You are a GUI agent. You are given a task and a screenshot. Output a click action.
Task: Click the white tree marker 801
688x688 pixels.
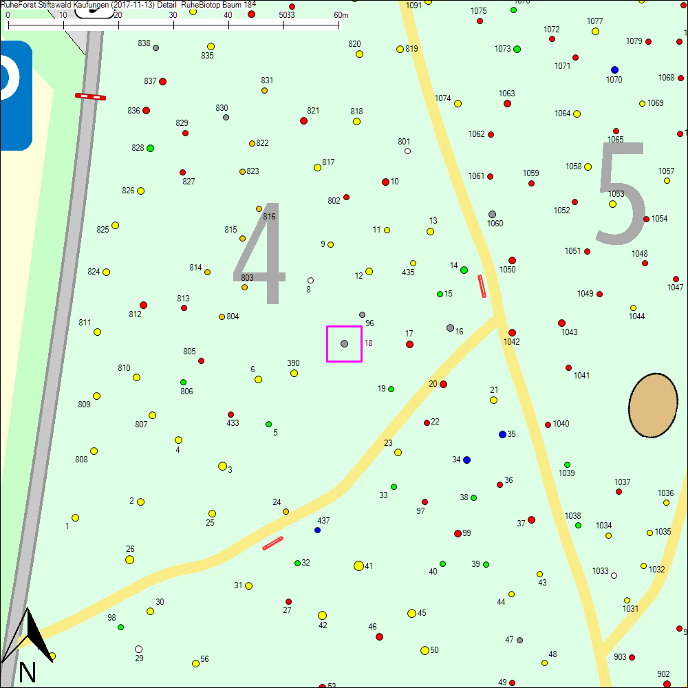point(407,151)
